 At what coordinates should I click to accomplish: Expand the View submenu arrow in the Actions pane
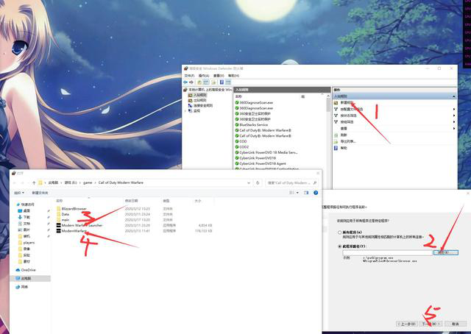pyautogui.click(x=454, y=128)
